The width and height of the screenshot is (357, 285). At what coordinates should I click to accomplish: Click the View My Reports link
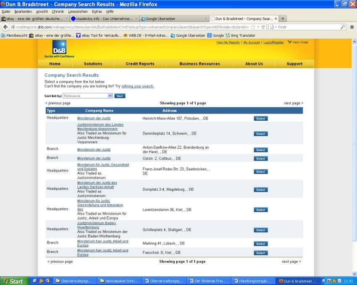click(x=228, y=42)
